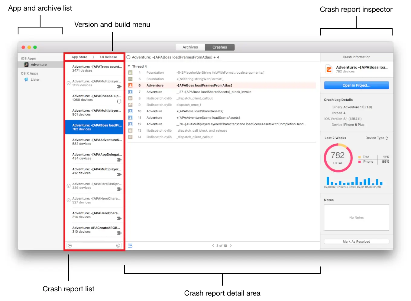Image resolution: width=411 pixels, height=301 pixels.
Task: Click arrow icon on 314 devices crash
Action: click(x=119, y=218)
